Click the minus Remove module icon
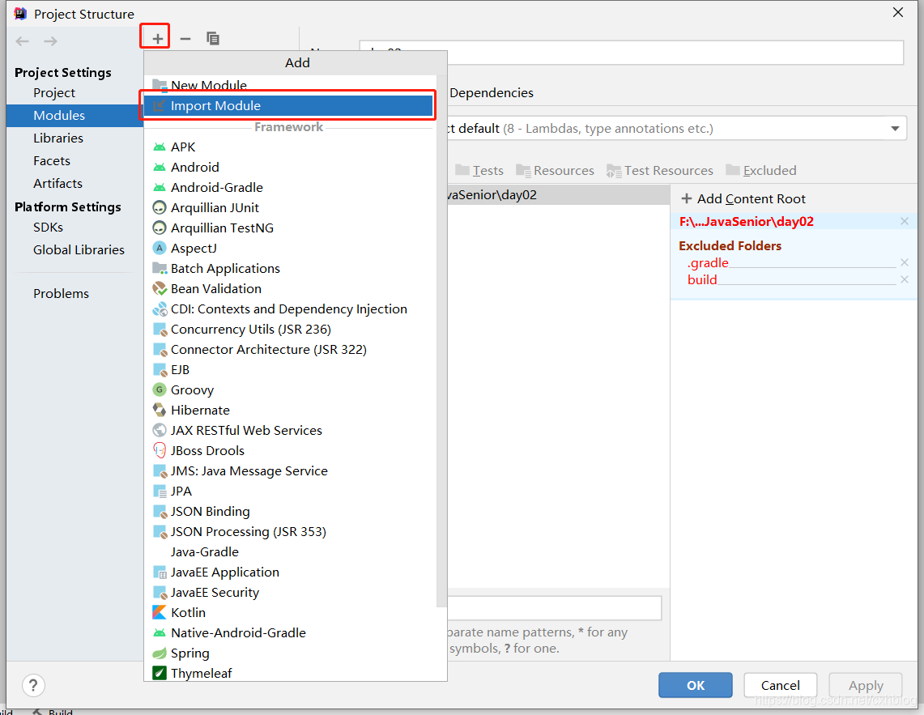Screen dimensions: 924x715 pos(185,39)
